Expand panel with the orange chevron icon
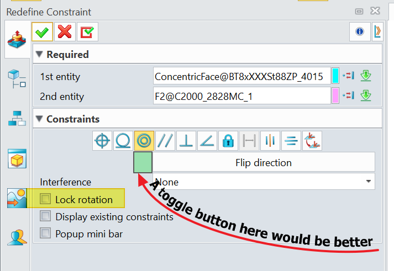The width and height of the screenshot is (394, 271). 377,31
